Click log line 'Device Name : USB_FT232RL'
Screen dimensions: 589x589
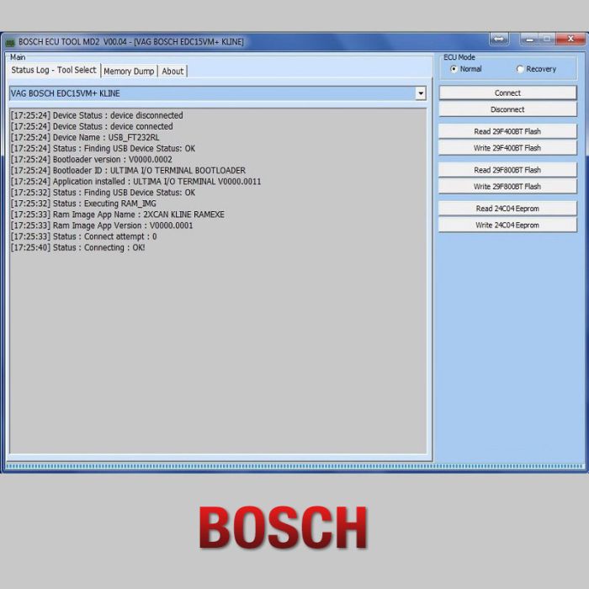tap(85, 137)
